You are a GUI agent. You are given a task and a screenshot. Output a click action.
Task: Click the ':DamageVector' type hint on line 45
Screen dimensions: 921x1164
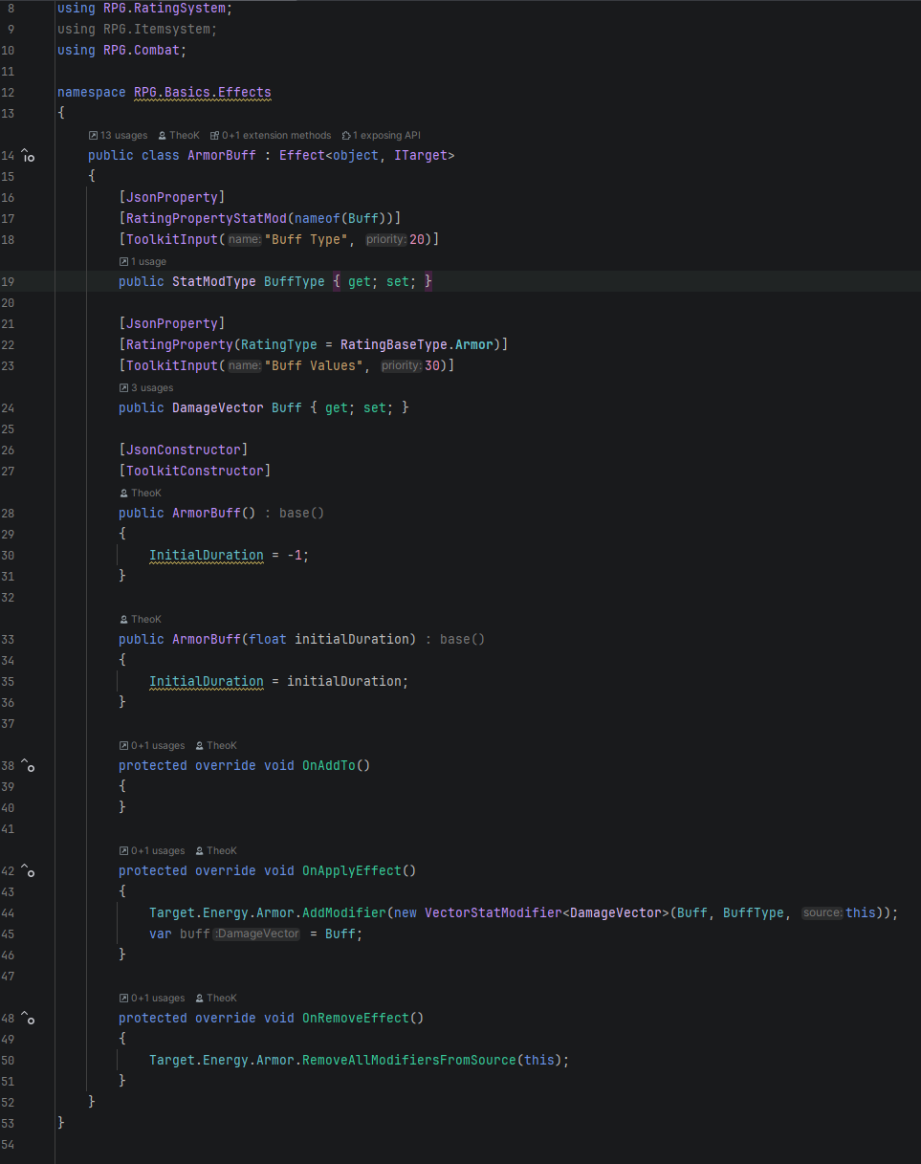click(x=256, y=934)
